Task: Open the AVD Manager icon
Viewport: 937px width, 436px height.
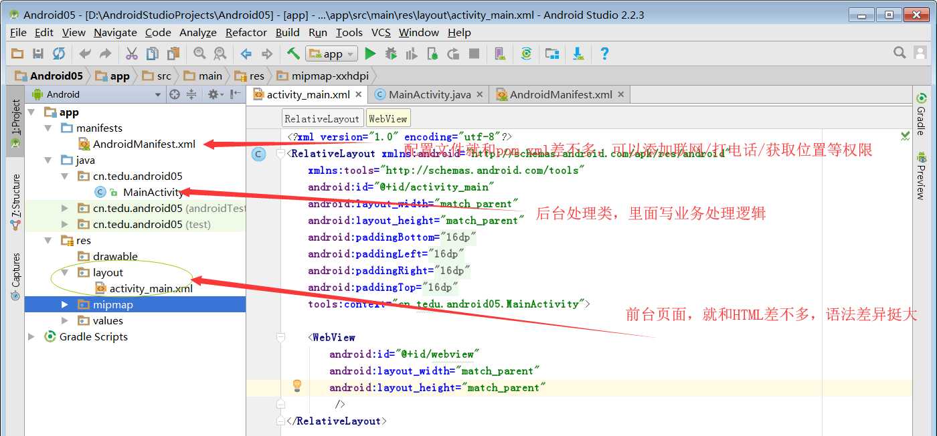Action: pos(500,53)
